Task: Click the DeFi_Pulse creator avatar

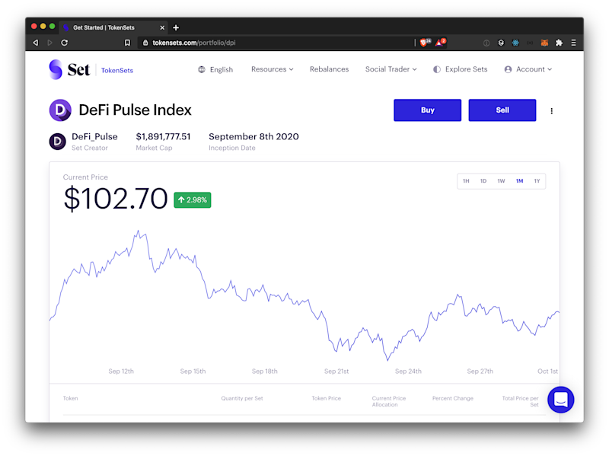Action: pyautogui.click(x=58, y=142)
